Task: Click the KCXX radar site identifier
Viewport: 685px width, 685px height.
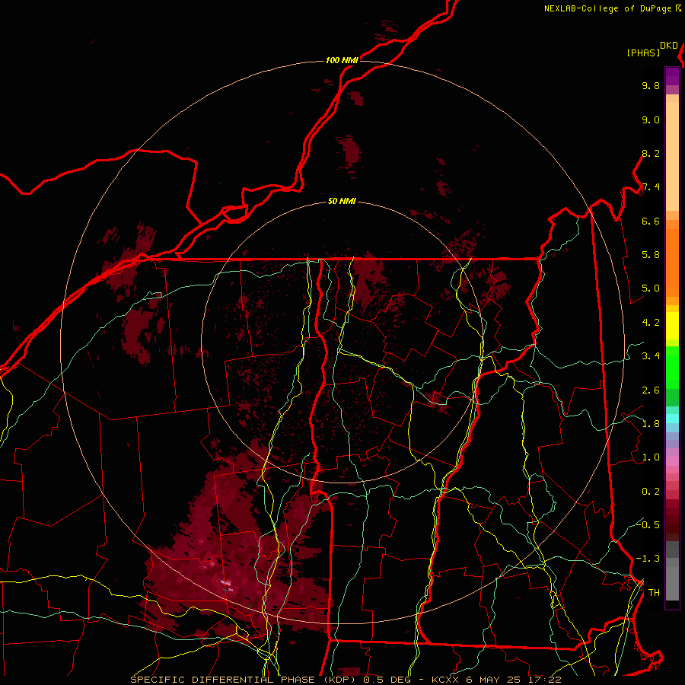Action: [x=447, y=680]
